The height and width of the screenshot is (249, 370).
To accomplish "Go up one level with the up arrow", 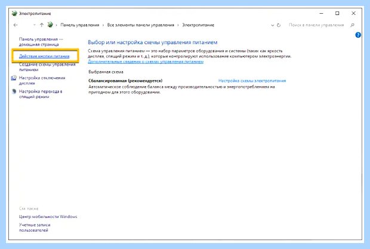I will tap(42, 25).
